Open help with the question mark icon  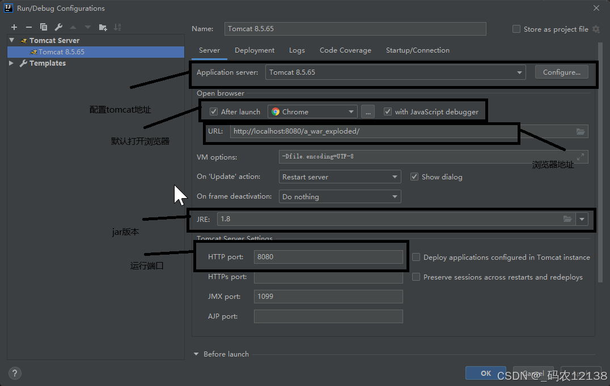coord(15,373)
